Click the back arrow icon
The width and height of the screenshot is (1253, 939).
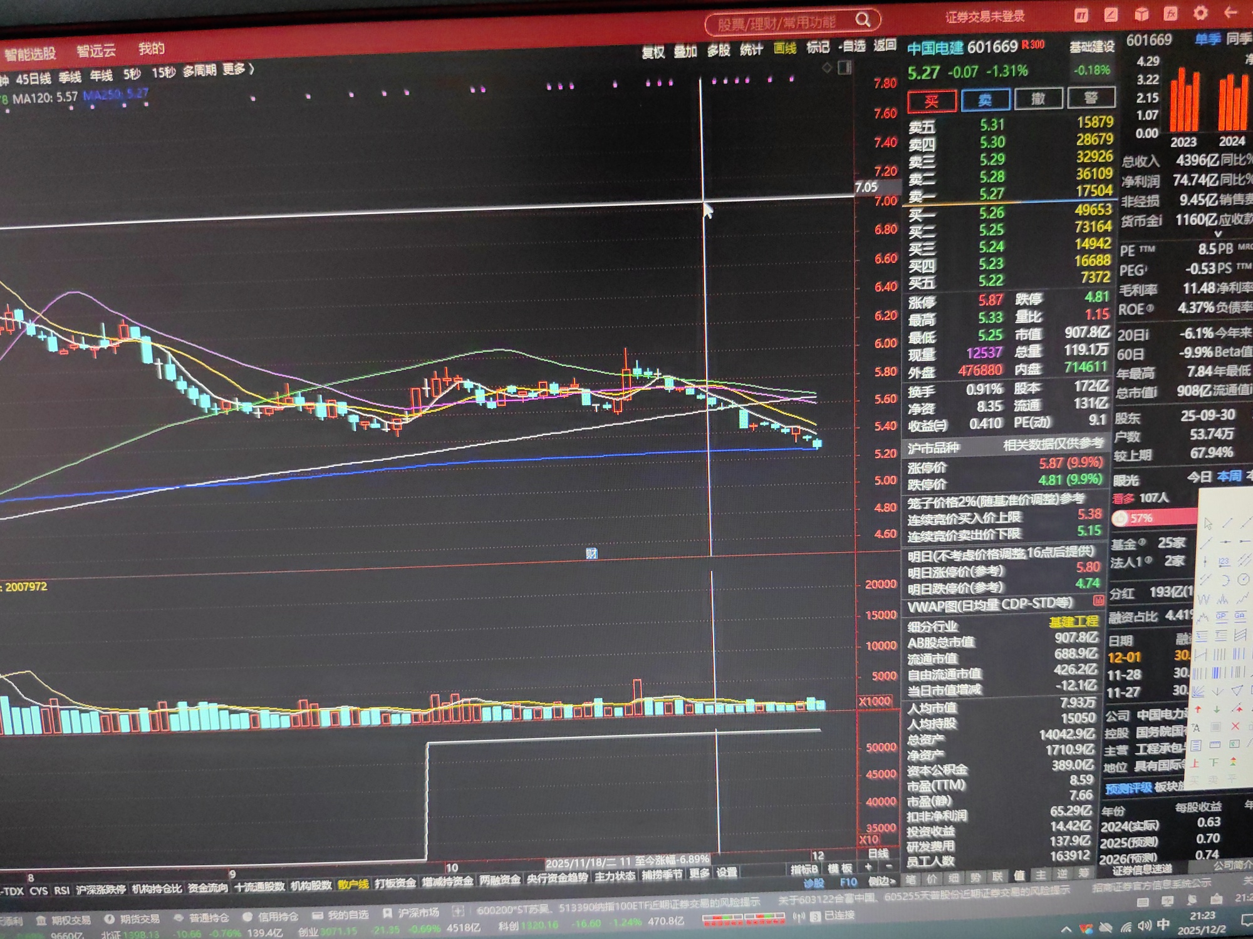[1230, 13]
